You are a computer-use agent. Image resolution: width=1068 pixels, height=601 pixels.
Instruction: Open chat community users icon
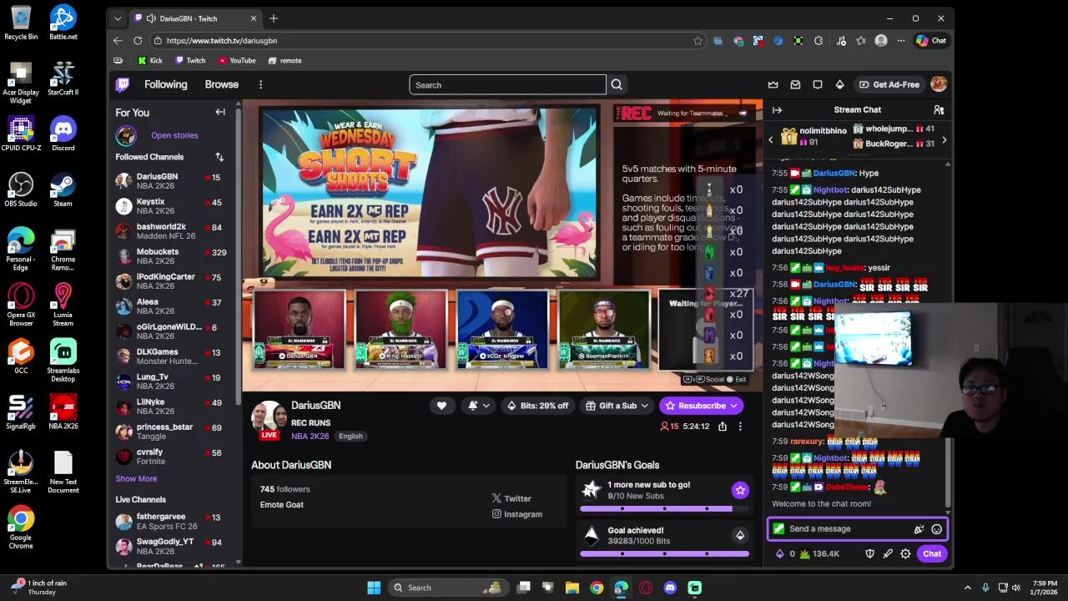(x=939, y=110)
